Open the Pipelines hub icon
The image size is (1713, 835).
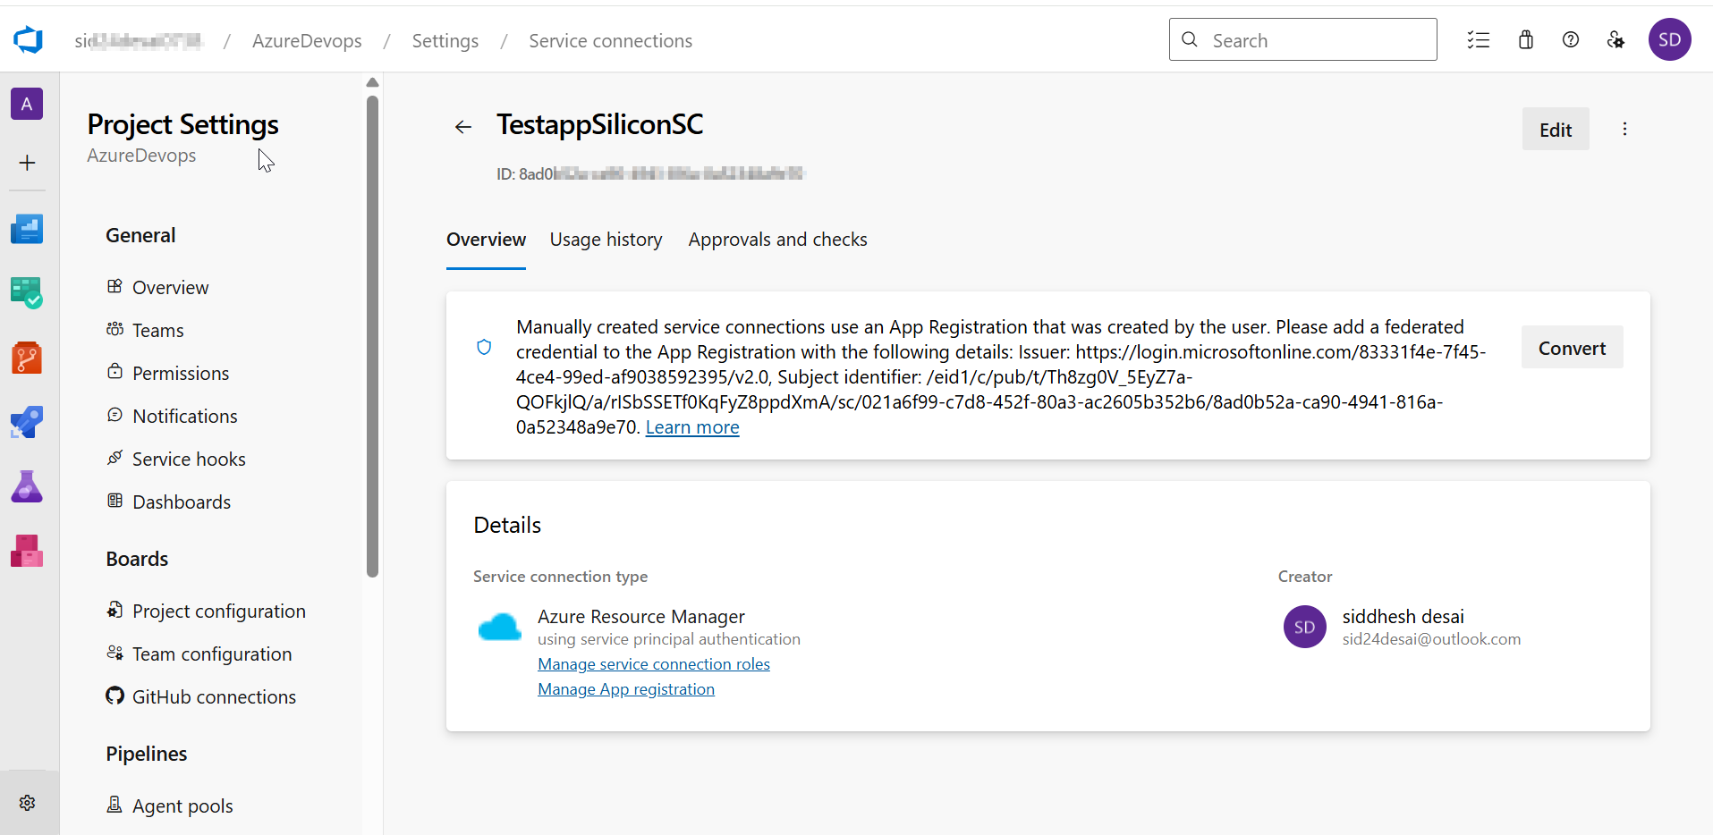coord(27,422)
